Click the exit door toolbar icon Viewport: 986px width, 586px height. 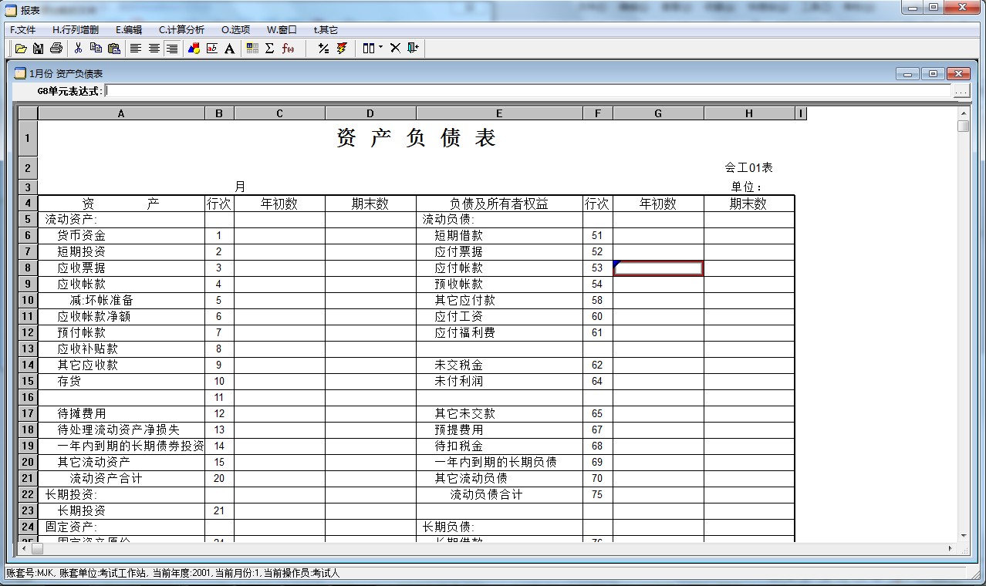coord(413,48)
